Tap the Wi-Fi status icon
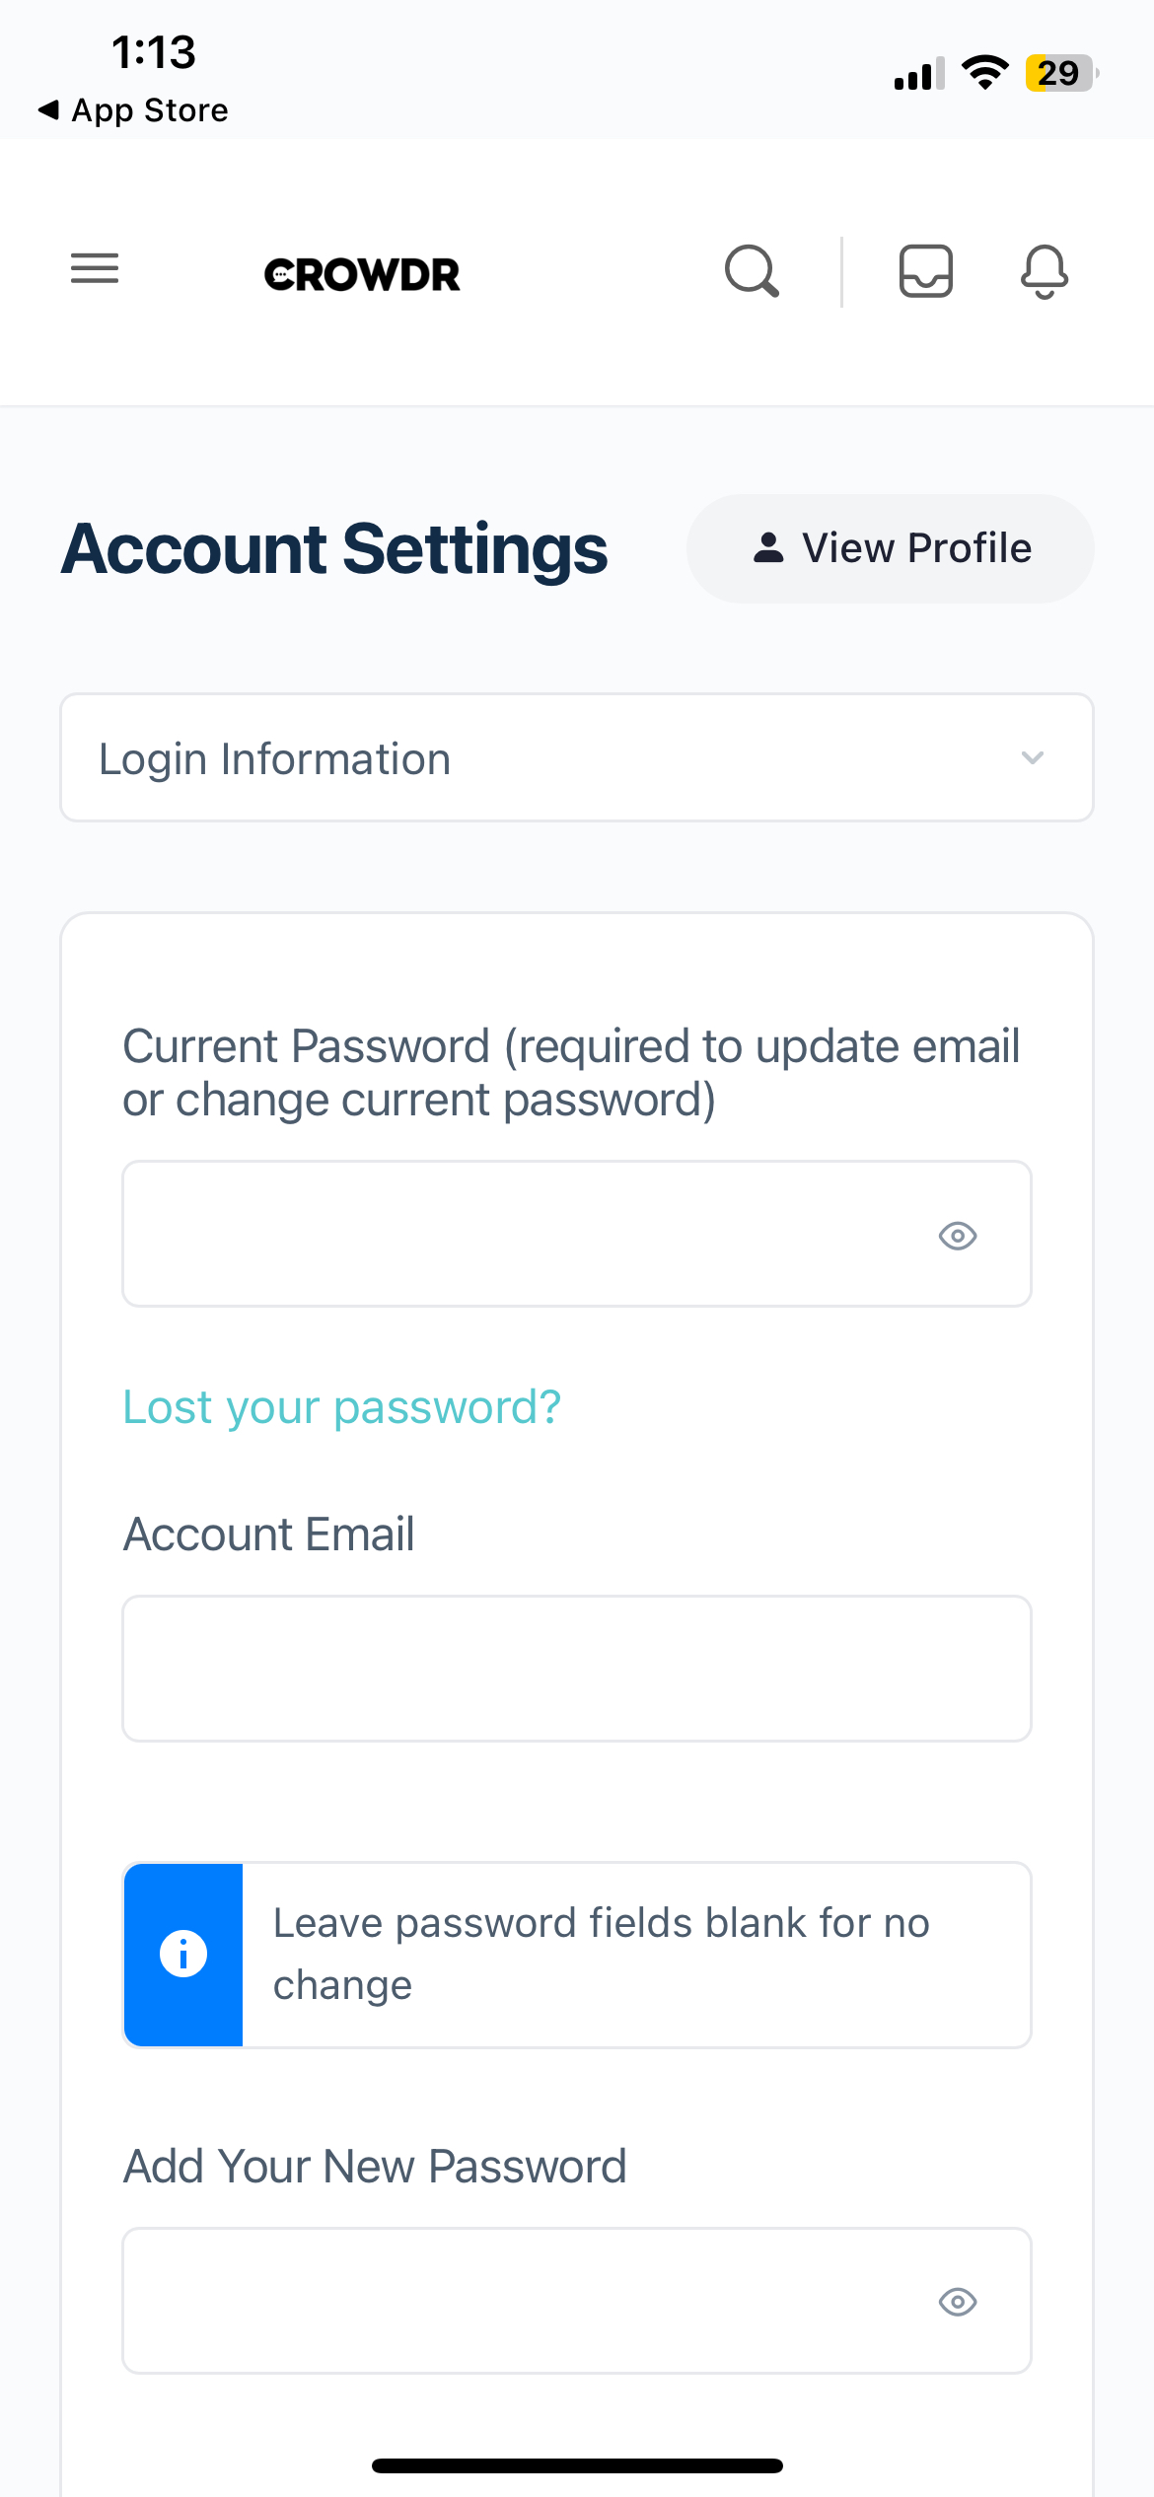Image resolution: width=1154 pixels, height=2497 pixels. [x=984, y=72]
